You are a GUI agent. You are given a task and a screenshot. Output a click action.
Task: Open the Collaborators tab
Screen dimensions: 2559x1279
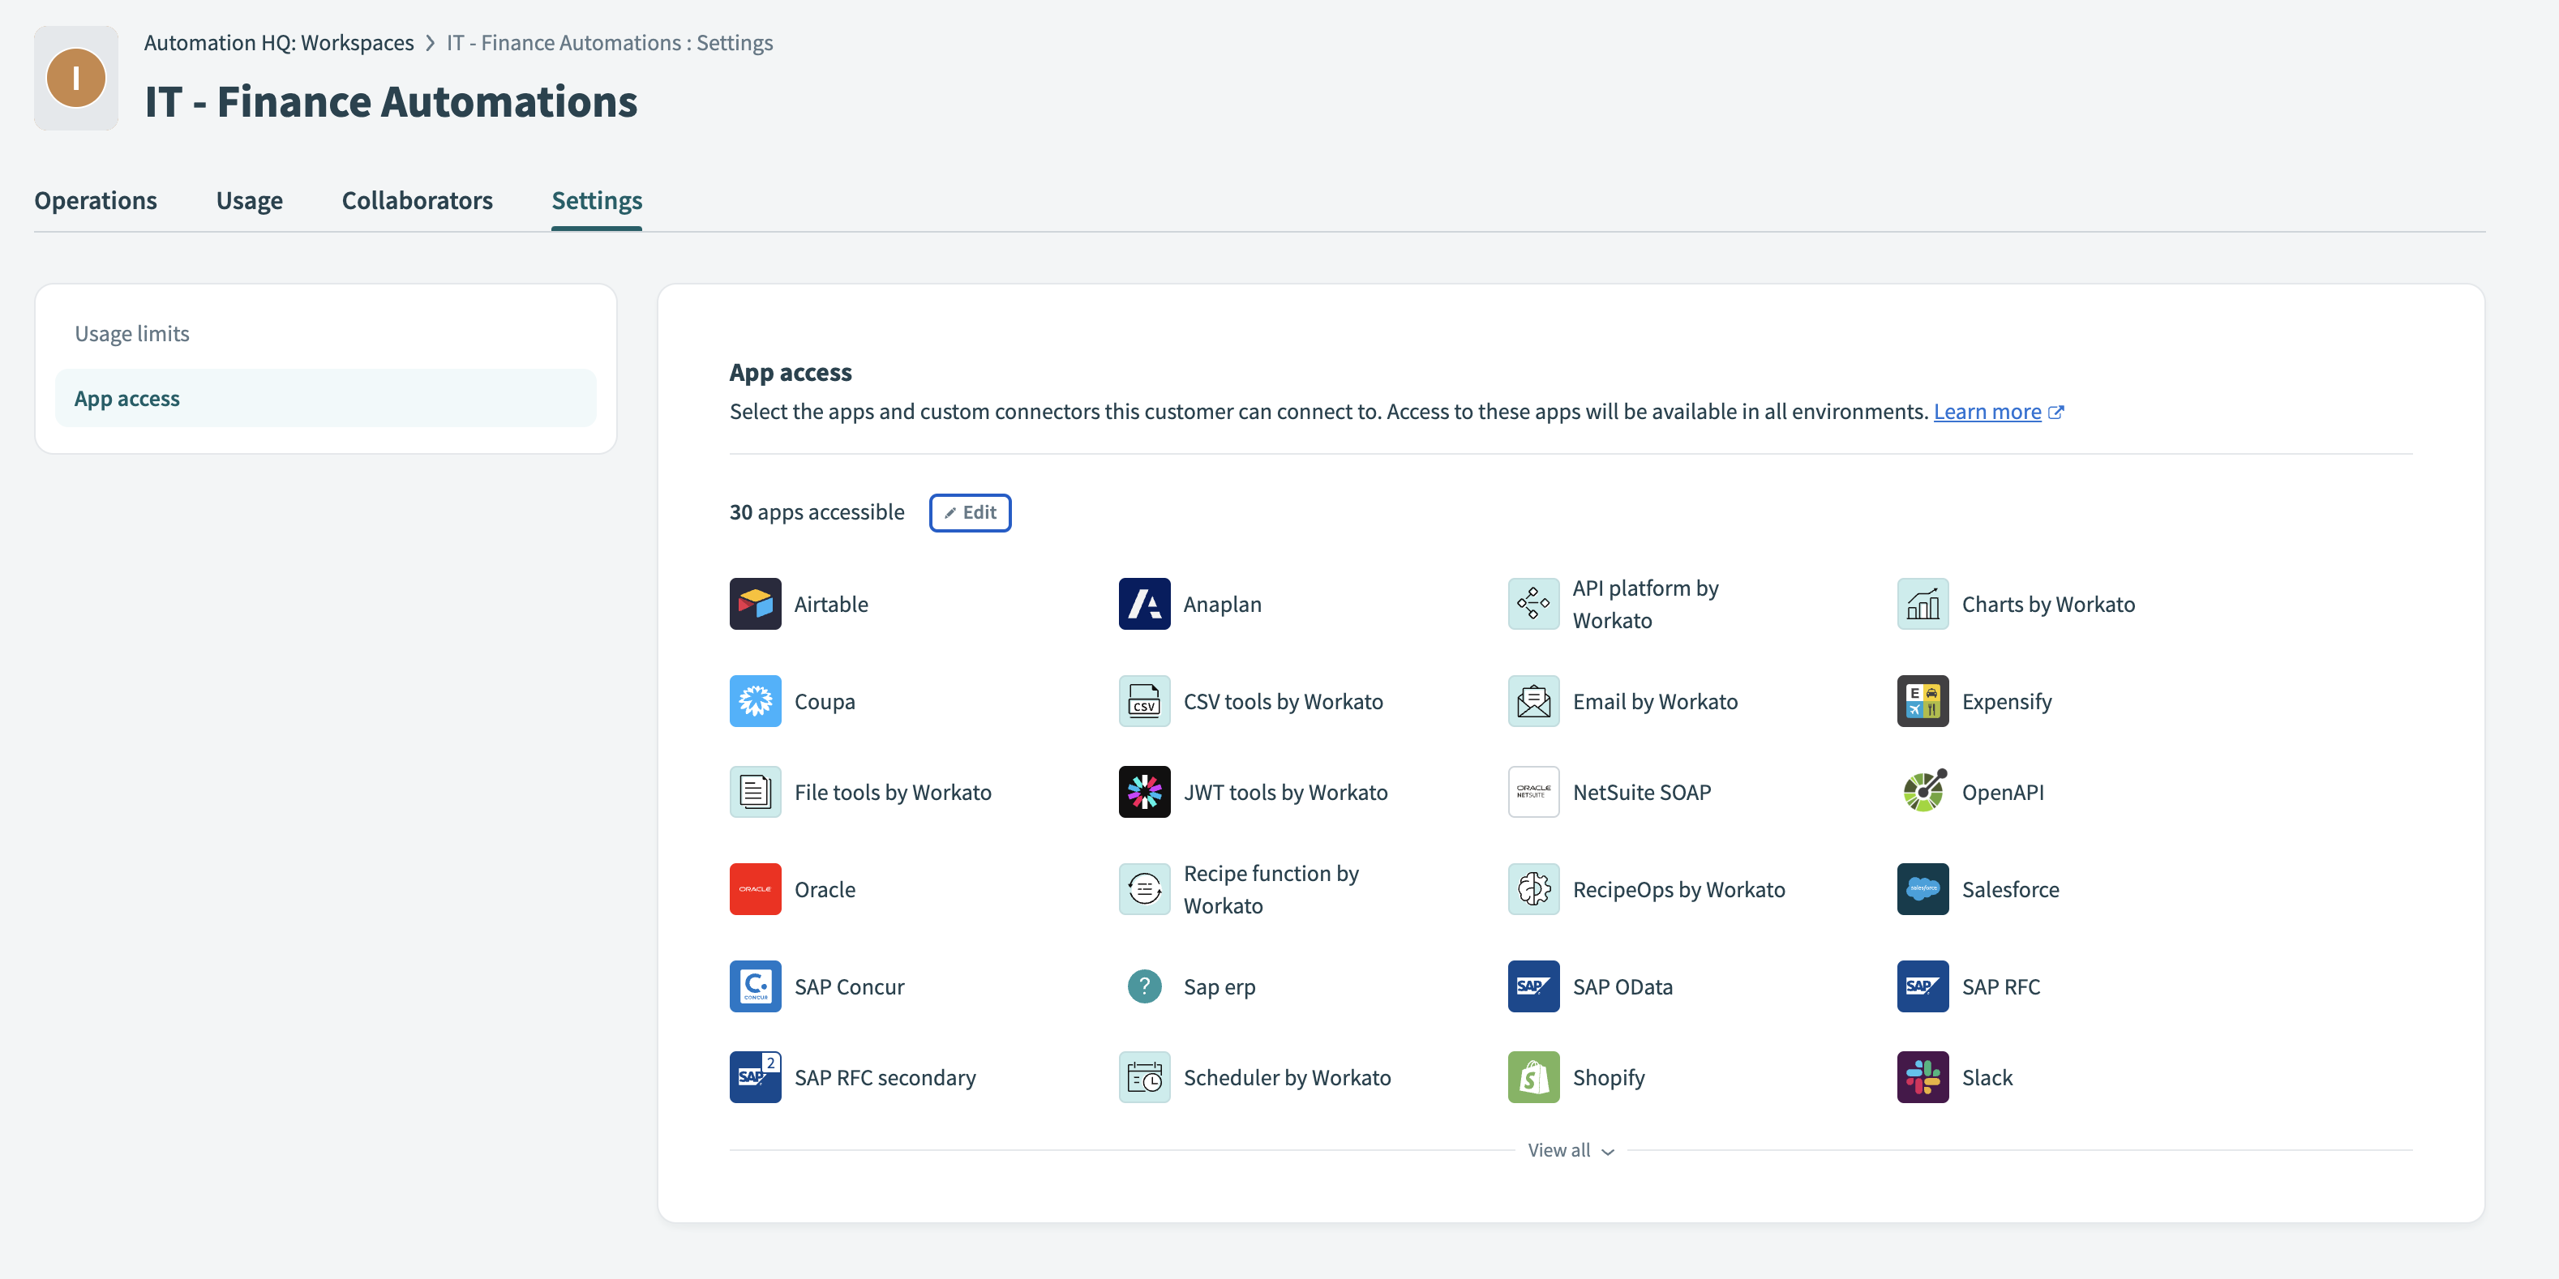(x=418, y=200)
